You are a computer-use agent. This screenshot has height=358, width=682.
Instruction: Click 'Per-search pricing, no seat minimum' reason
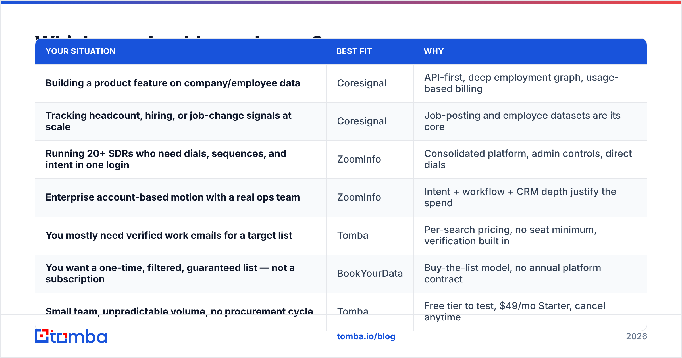click(510, 235)
